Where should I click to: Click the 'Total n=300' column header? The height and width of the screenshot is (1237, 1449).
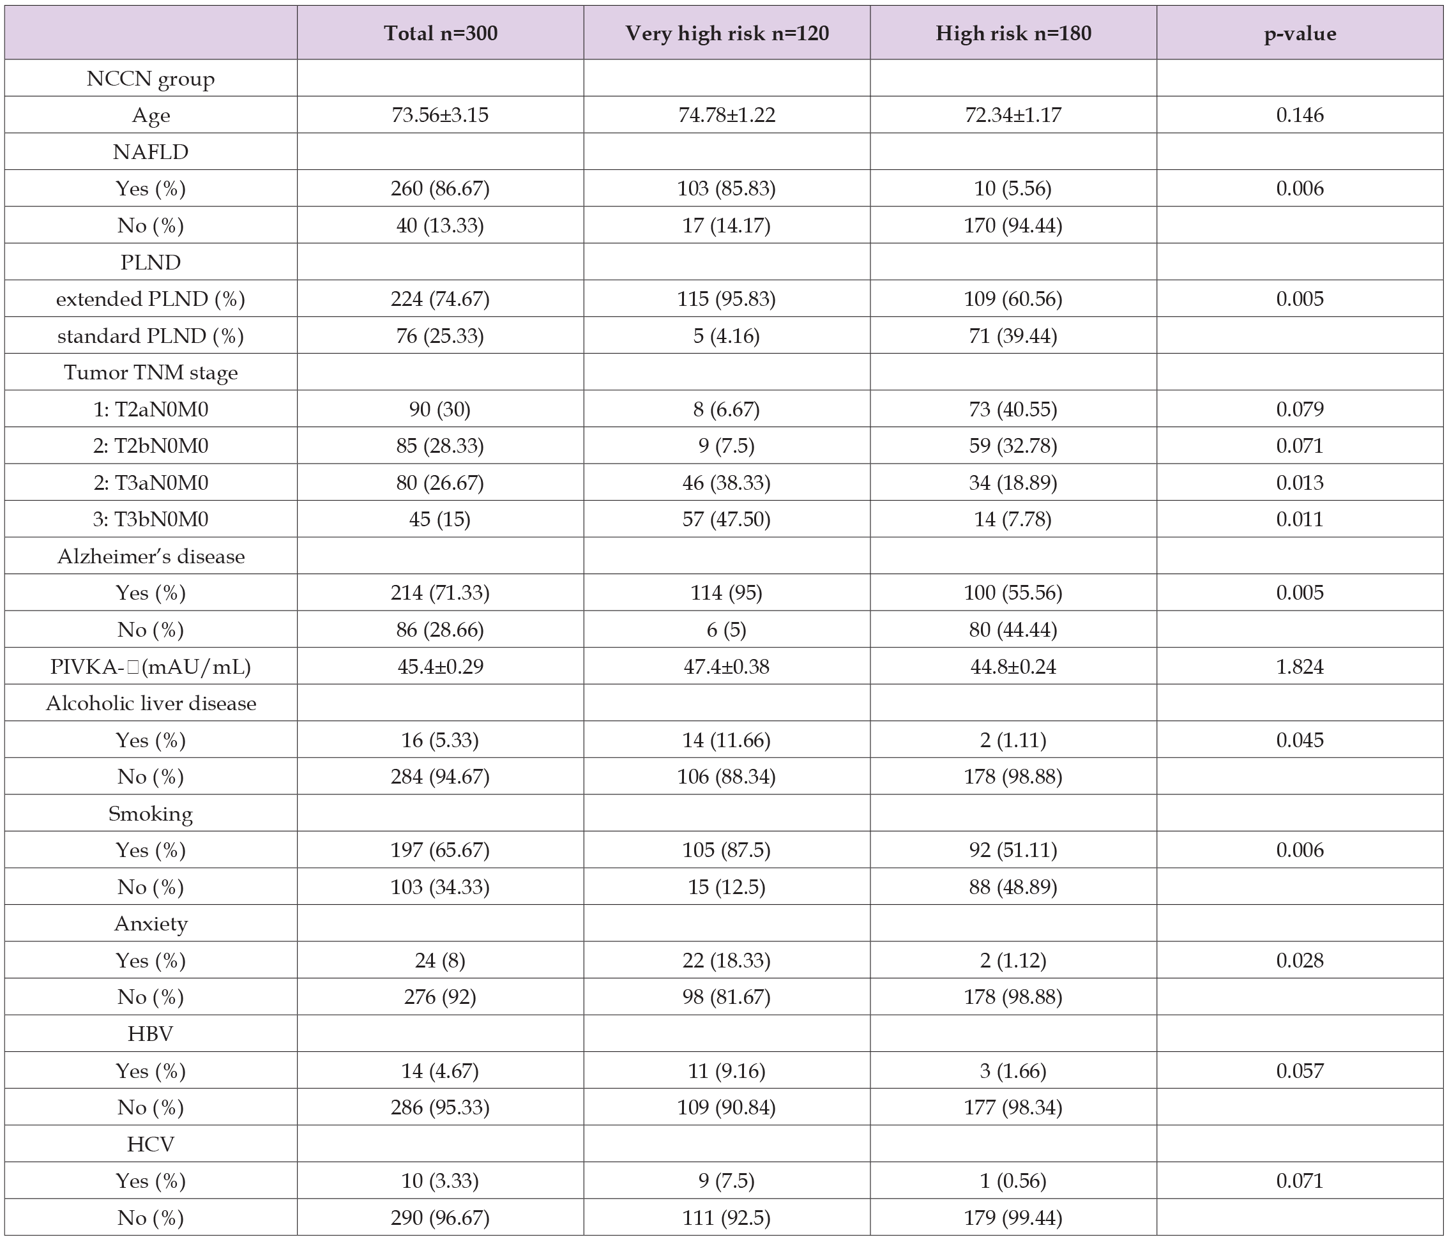[441, 34]
